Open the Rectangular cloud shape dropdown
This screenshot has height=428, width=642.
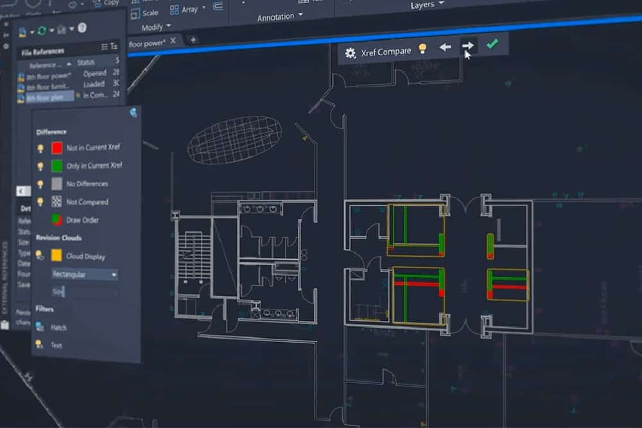click(114, 275)
